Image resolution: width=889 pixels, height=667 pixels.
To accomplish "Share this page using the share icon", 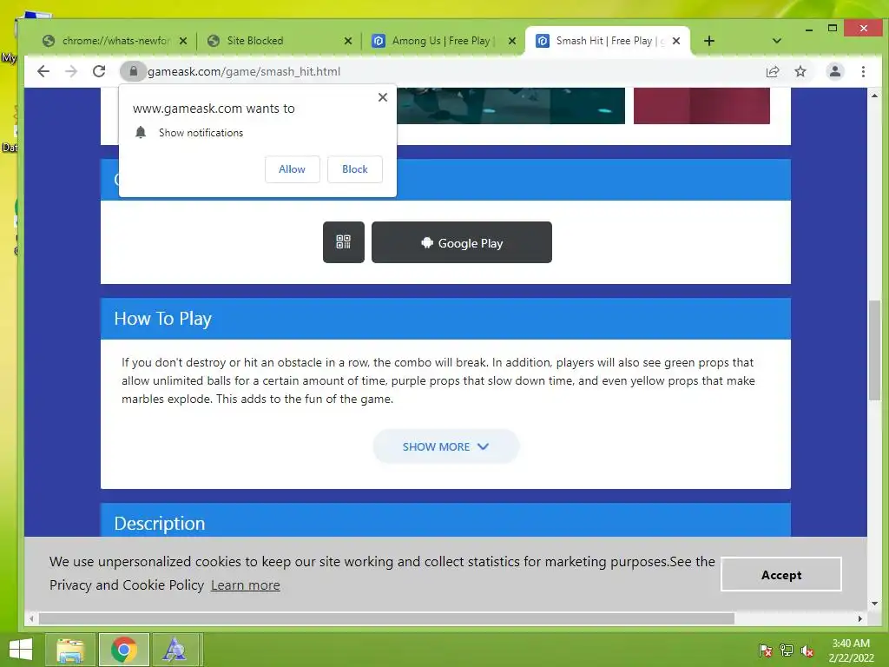I will pyautogui.click(x=772, y=71).
